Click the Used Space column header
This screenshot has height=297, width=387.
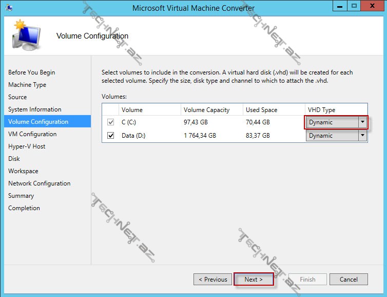click(x=261, y=110)
